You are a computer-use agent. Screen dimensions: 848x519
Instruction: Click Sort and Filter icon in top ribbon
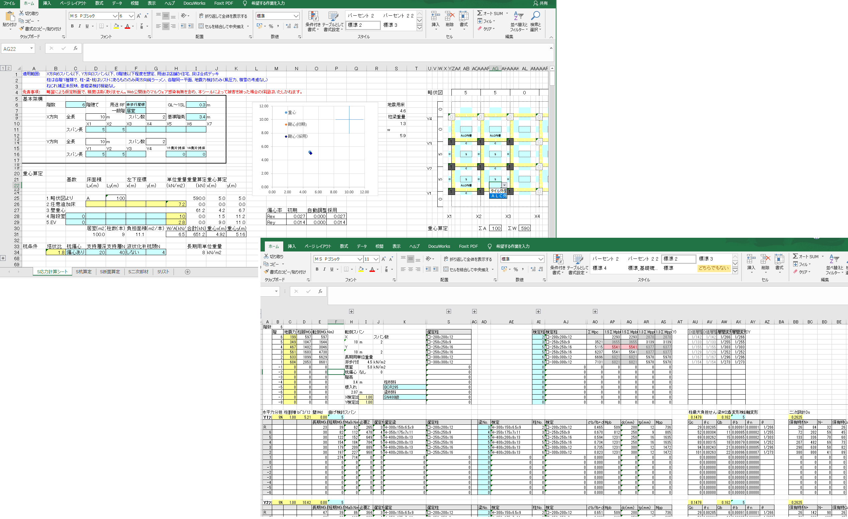tap(518, 16)
